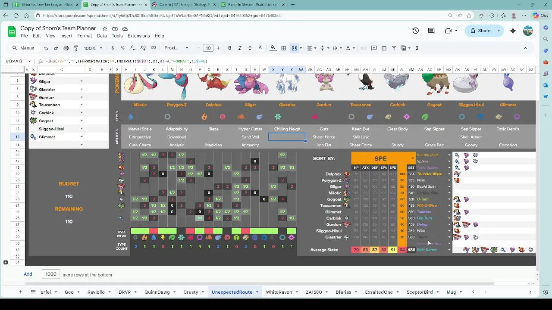
Task: Open a new browser tab
Action: click(x=293, y=5)
